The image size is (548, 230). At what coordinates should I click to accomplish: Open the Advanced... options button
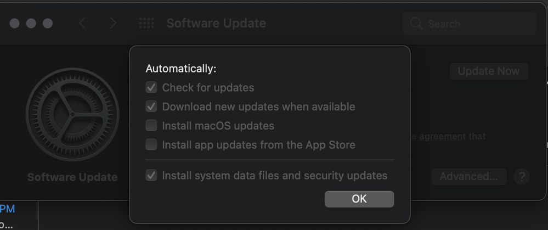pyautogui.click(x=468, y=177)
